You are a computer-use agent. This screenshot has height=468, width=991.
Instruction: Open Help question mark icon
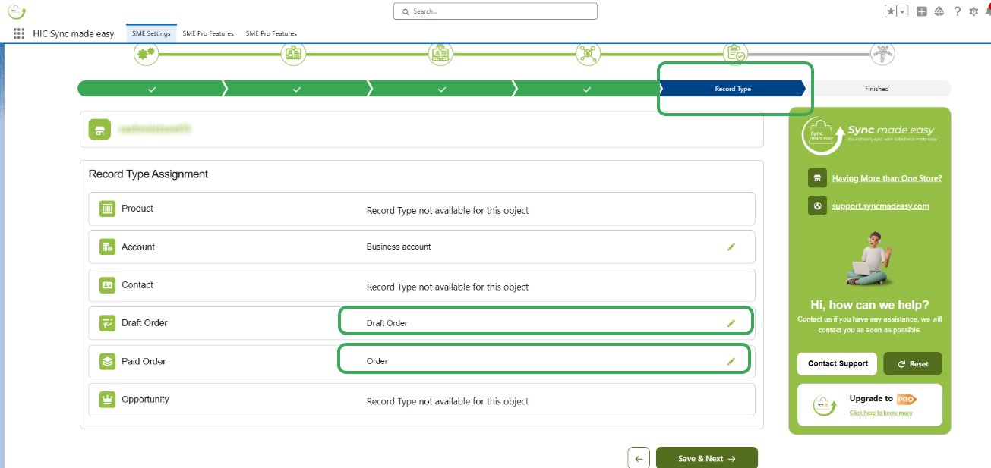[x=958, y=11]
